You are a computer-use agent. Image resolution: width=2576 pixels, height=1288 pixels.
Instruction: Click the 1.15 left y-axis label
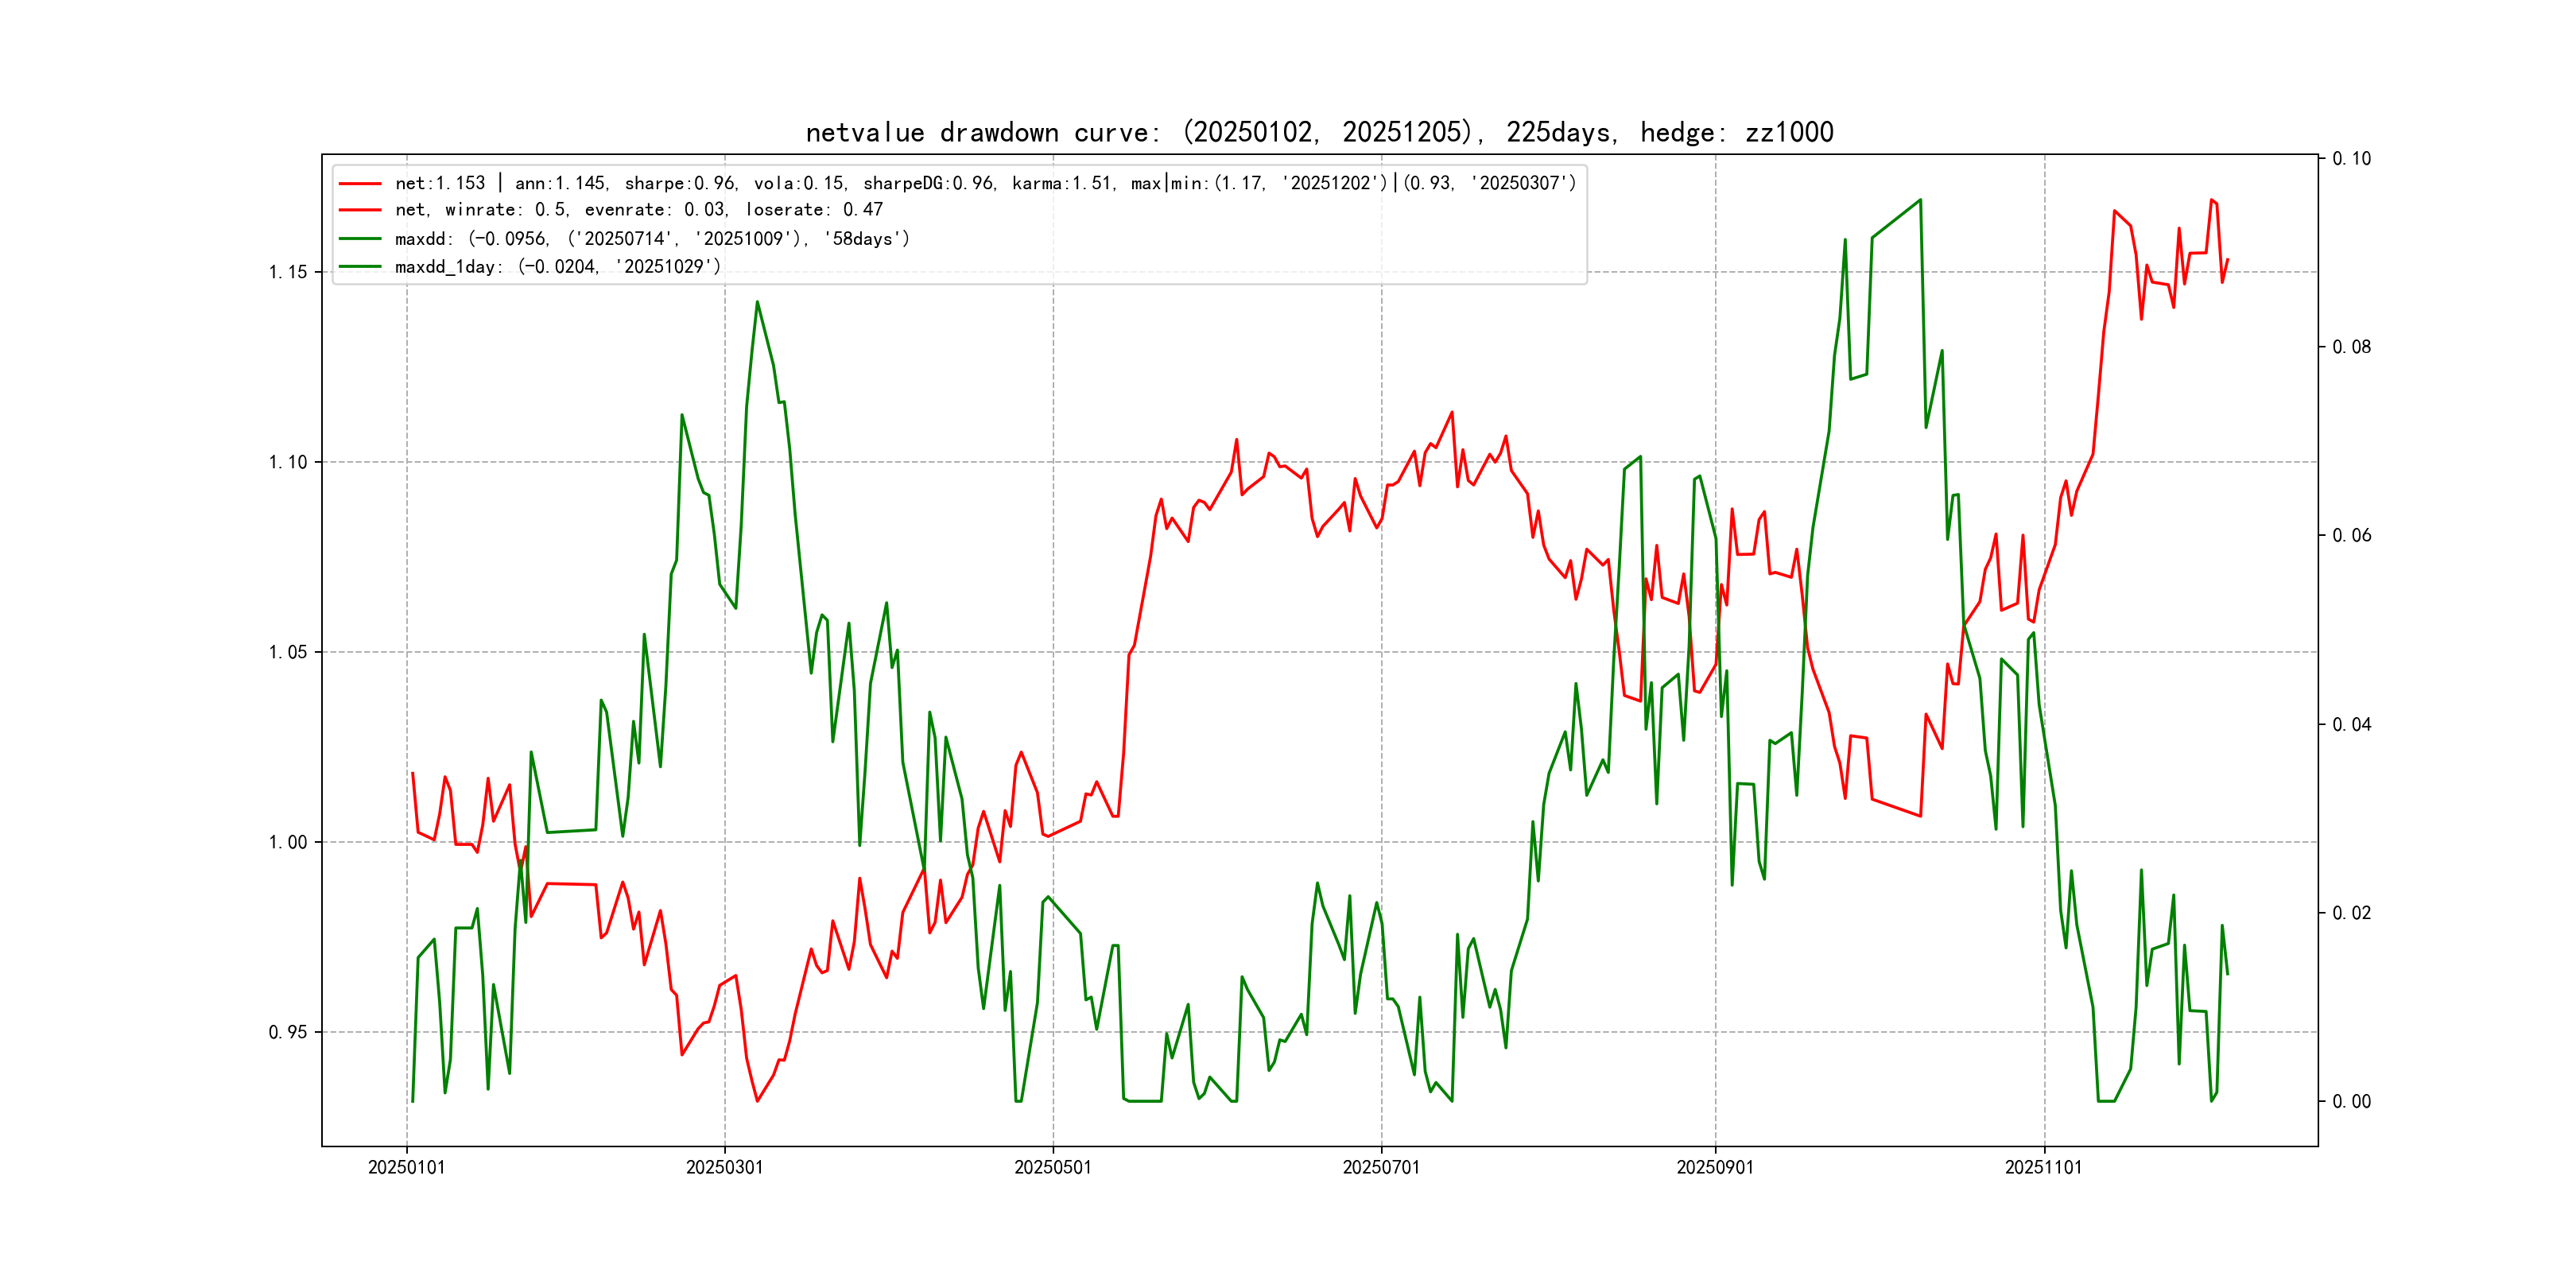tap(288, 272)
